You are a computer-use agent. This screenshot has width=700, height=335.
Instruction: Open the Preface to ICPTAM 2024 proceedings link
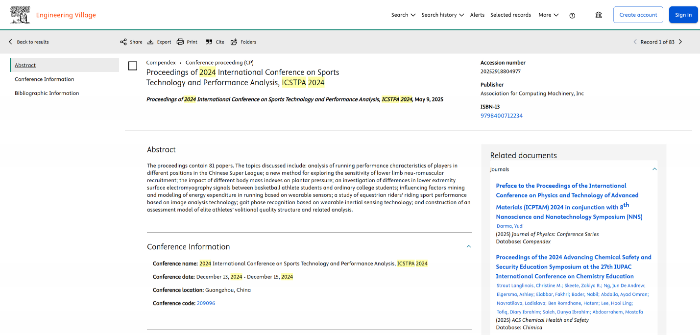coord(569,201)
